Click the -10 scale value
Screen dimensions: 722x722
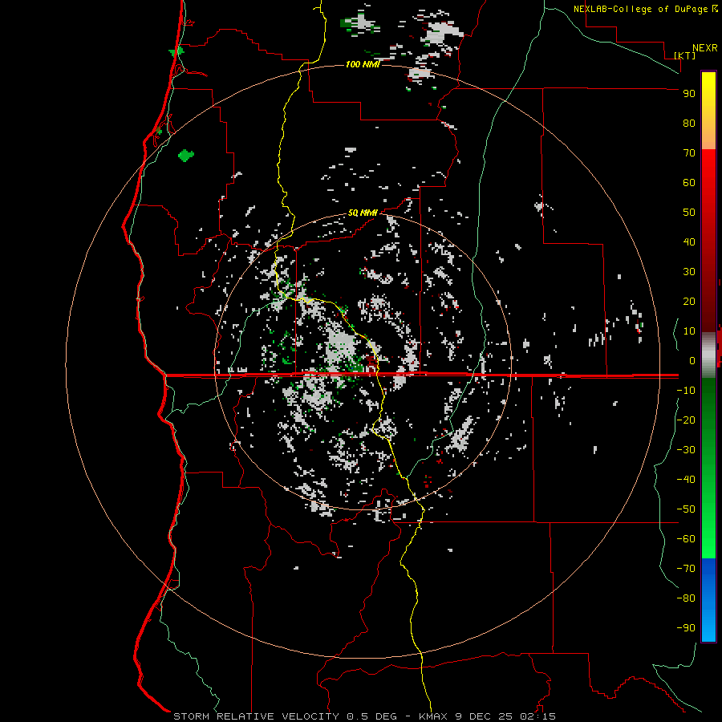(686, 391)
